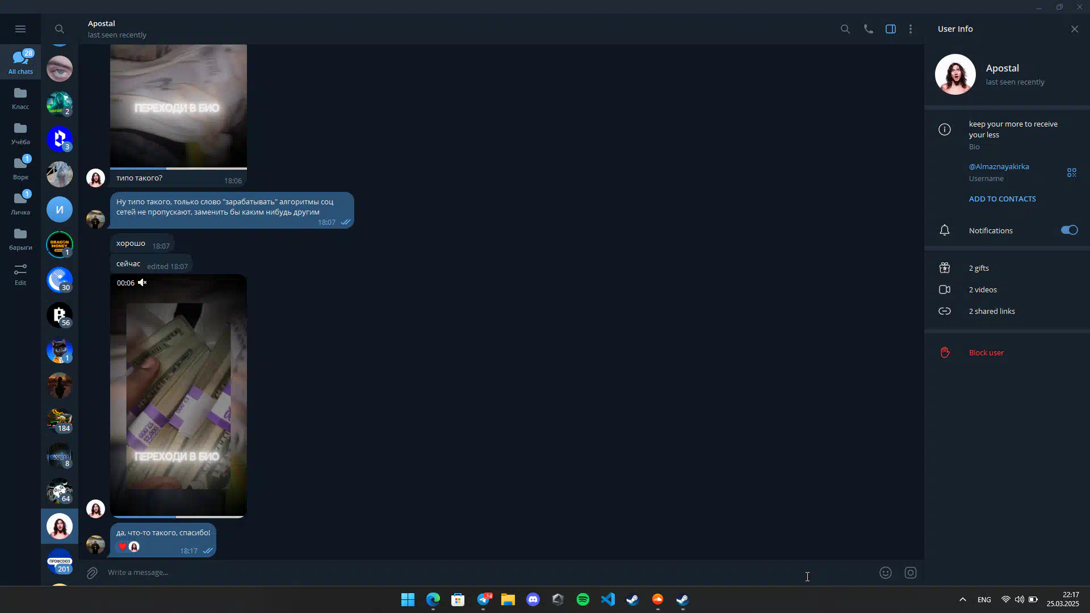Click the paperclip attach file icon
The image size is (1090, 613).
point(92,573)
